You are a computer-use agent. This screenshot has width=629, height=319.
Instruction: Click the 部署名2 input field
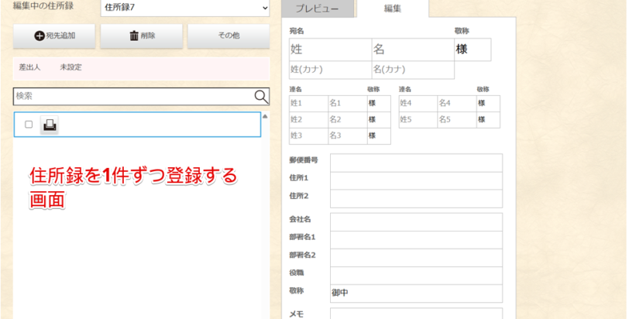[x=417, y=258]
